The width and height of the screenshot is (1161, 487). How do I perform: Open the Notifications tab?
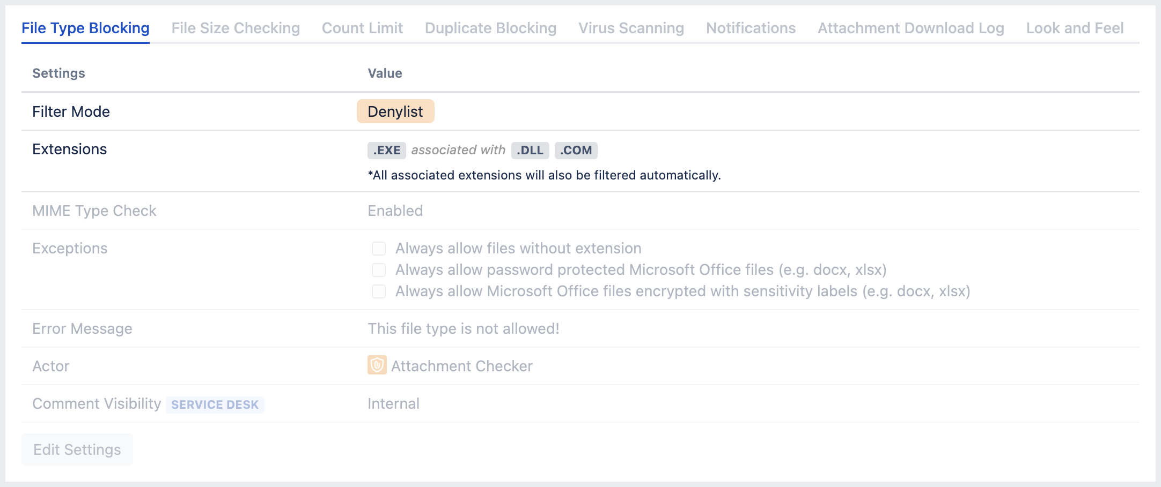pyautogui.click(x=751, y=28)
